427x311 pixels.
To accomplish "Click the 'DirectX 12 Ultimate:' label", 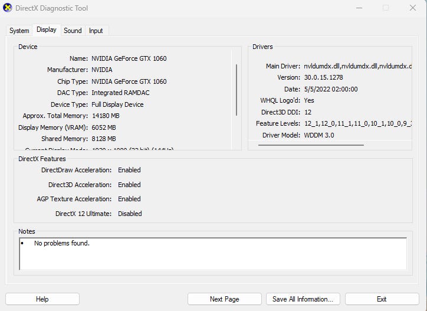I will tap(83, 214).
